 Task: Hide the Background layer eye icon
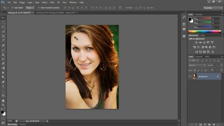click(190, 76)
